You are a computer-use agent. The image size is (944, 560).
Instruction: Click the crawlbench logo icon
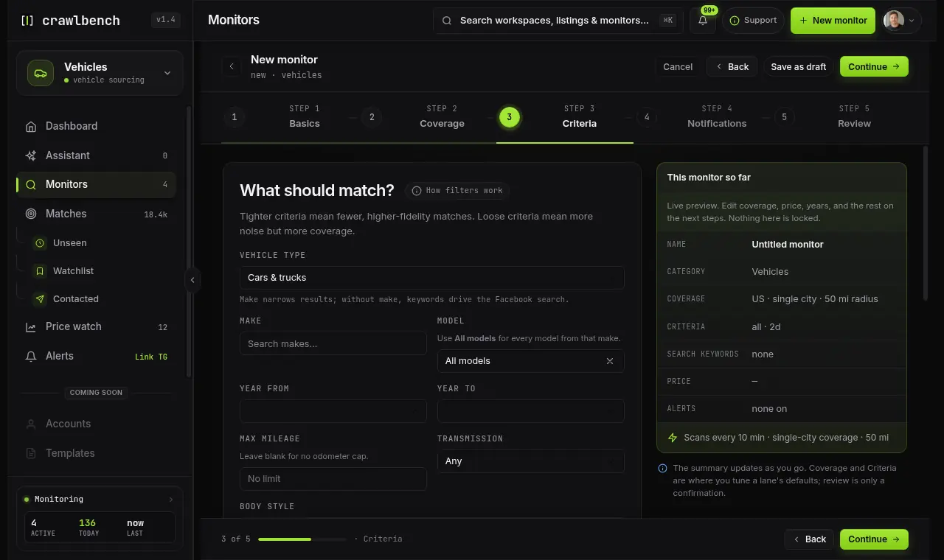27,21
